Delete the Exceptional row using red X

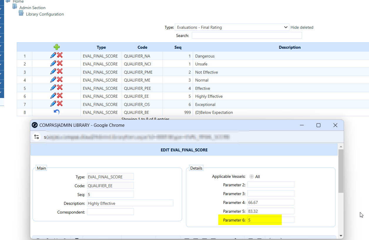pos(60,104)
